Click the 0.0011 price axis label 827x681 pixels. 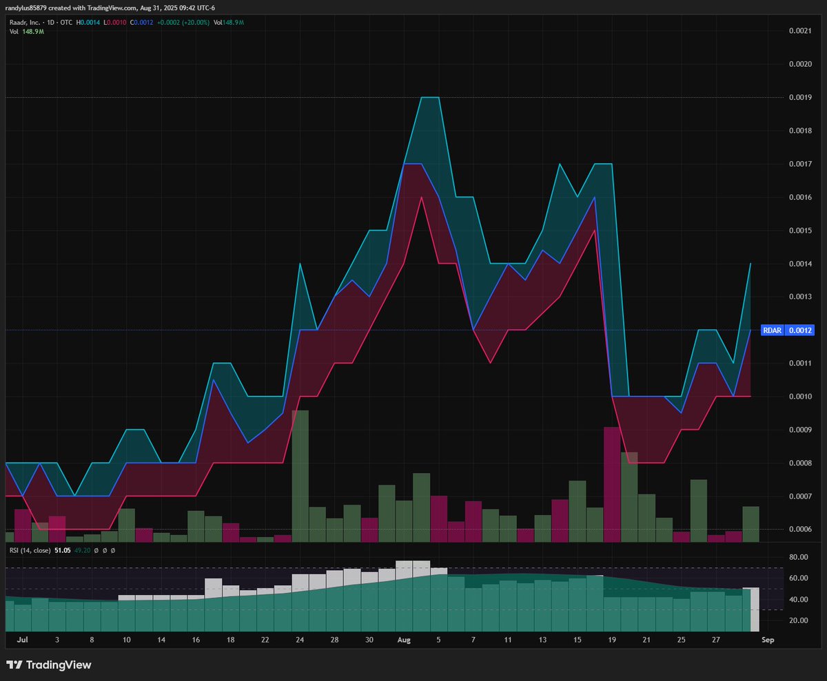[x=799, y=364]
